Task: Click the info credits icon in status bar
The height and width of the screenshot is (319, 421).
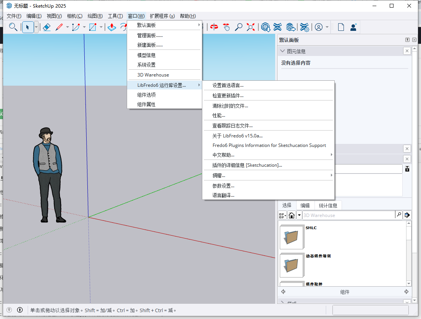Action: [20, 310]
